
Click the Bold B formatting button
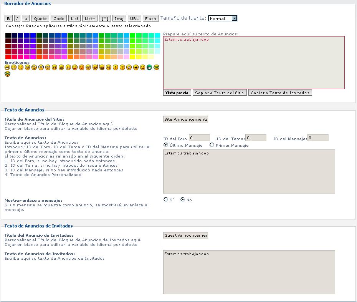click(8, 18)
